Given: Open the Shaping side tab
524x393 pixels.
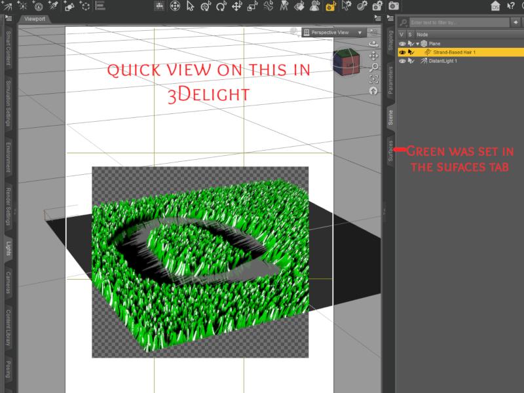Looking at the screenshot, I should [390, 41].
